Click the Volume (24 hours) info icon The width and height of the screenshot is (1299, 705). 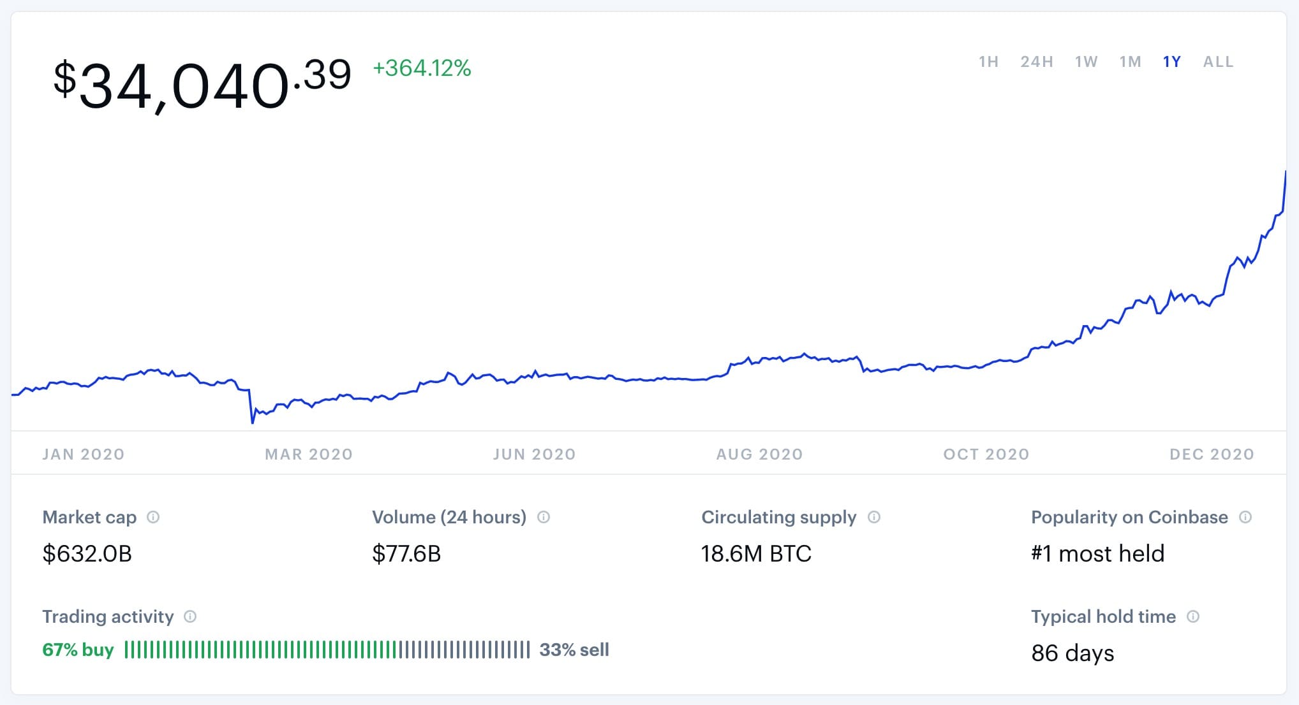(544, 518)
